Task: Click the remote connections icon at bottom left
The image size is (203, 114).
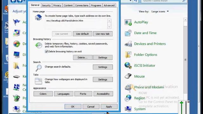Action: pos(16,109)
